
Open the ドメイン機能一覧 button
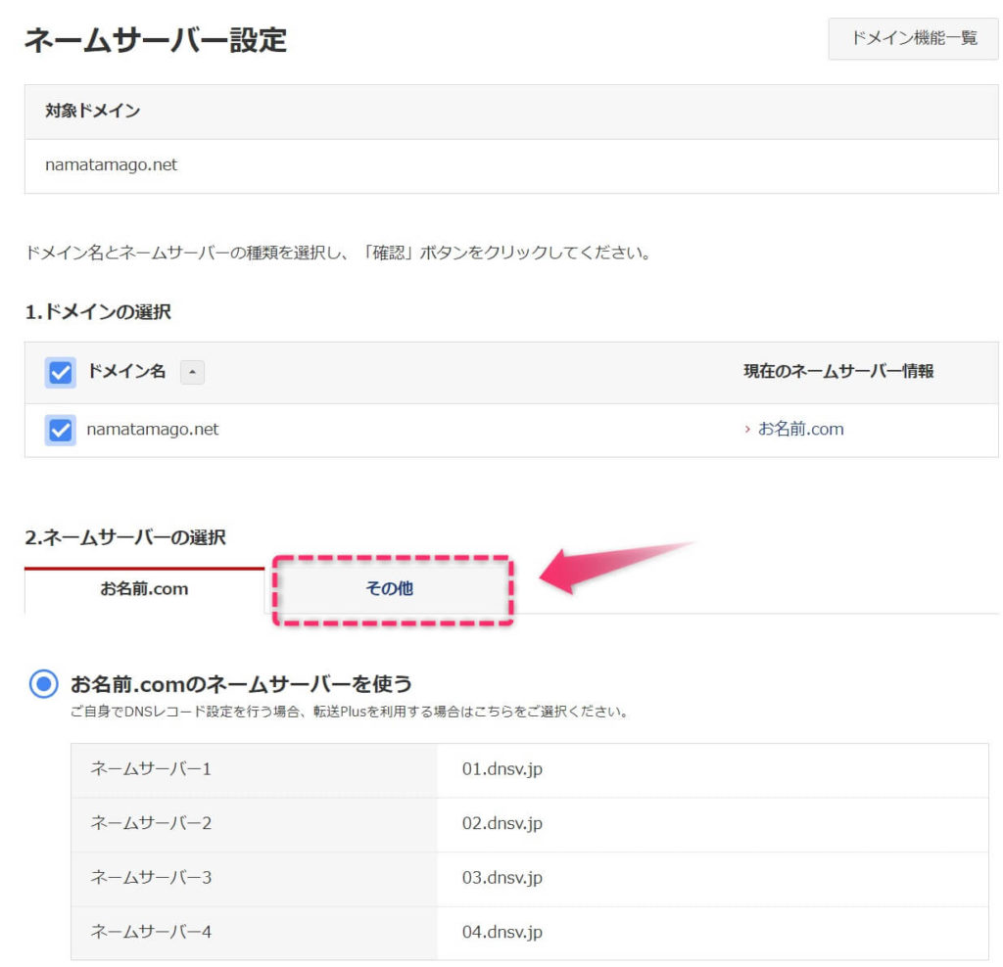click(913, 38)
